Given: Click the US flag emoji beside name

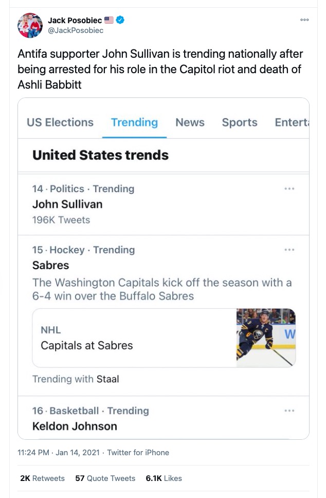Looking at the screenshot, I should pyautogui.click(x=108, y=20).
